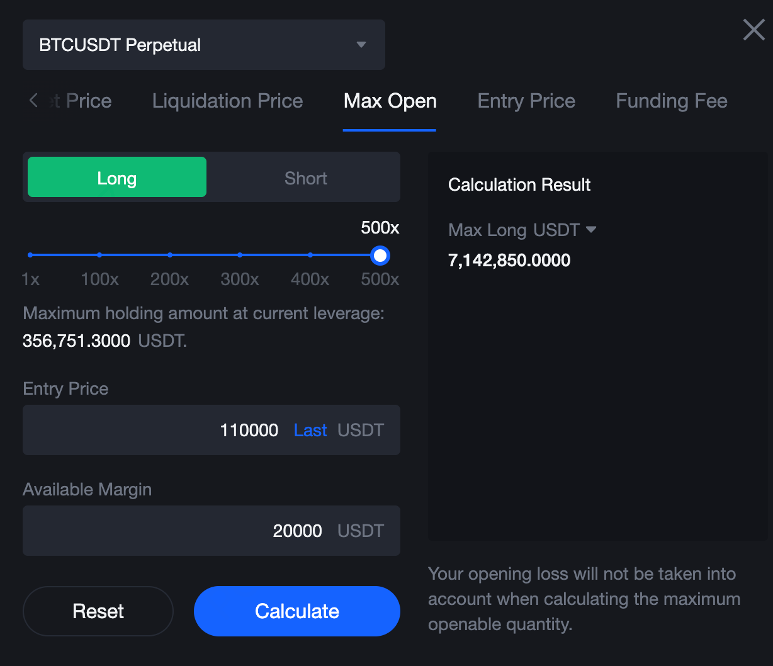Click the Calculate button
The width and height of the screenshot is (773, 666).
pos(296,611)
